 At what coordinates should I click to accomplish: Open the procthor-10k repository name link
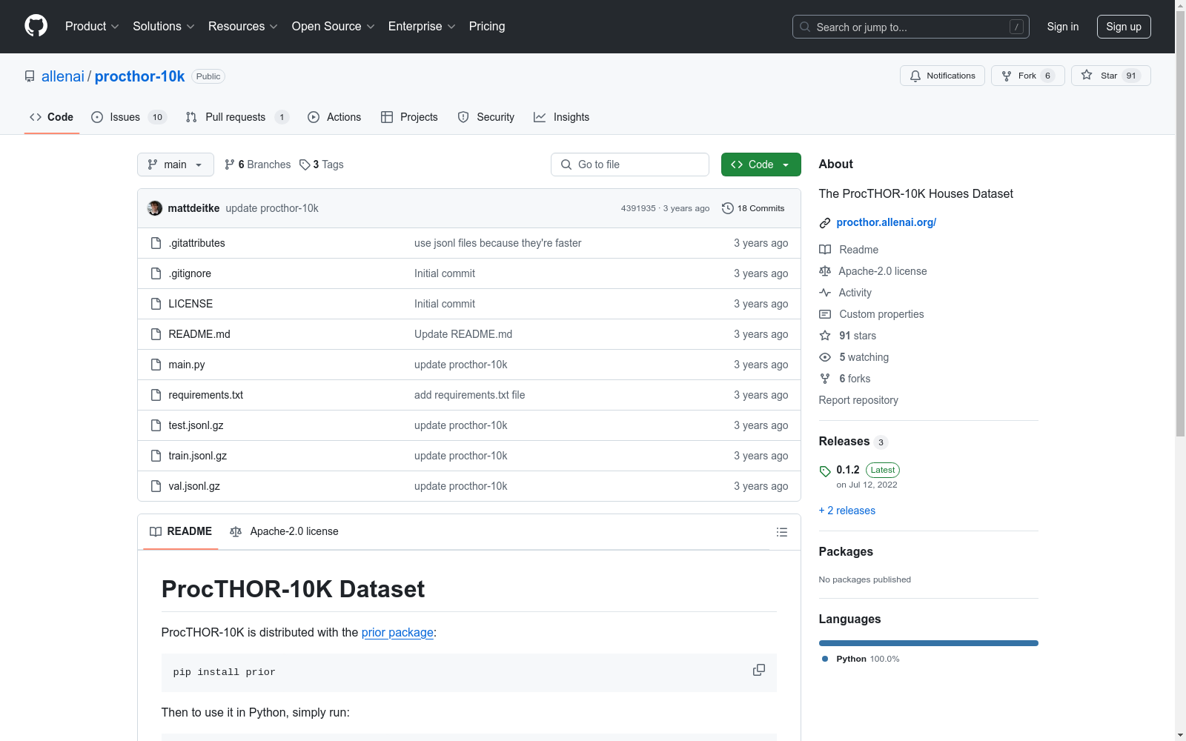140,76
